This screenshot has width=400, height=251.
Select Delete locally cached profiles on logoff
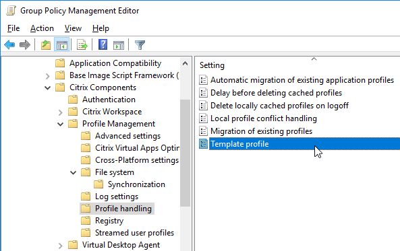pyautogui.click(x=279, y=106)
